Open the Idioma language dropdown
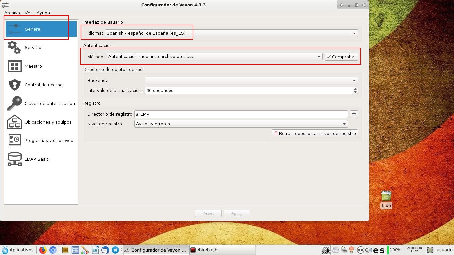The image size is (454, 255). tap(354, 33)
